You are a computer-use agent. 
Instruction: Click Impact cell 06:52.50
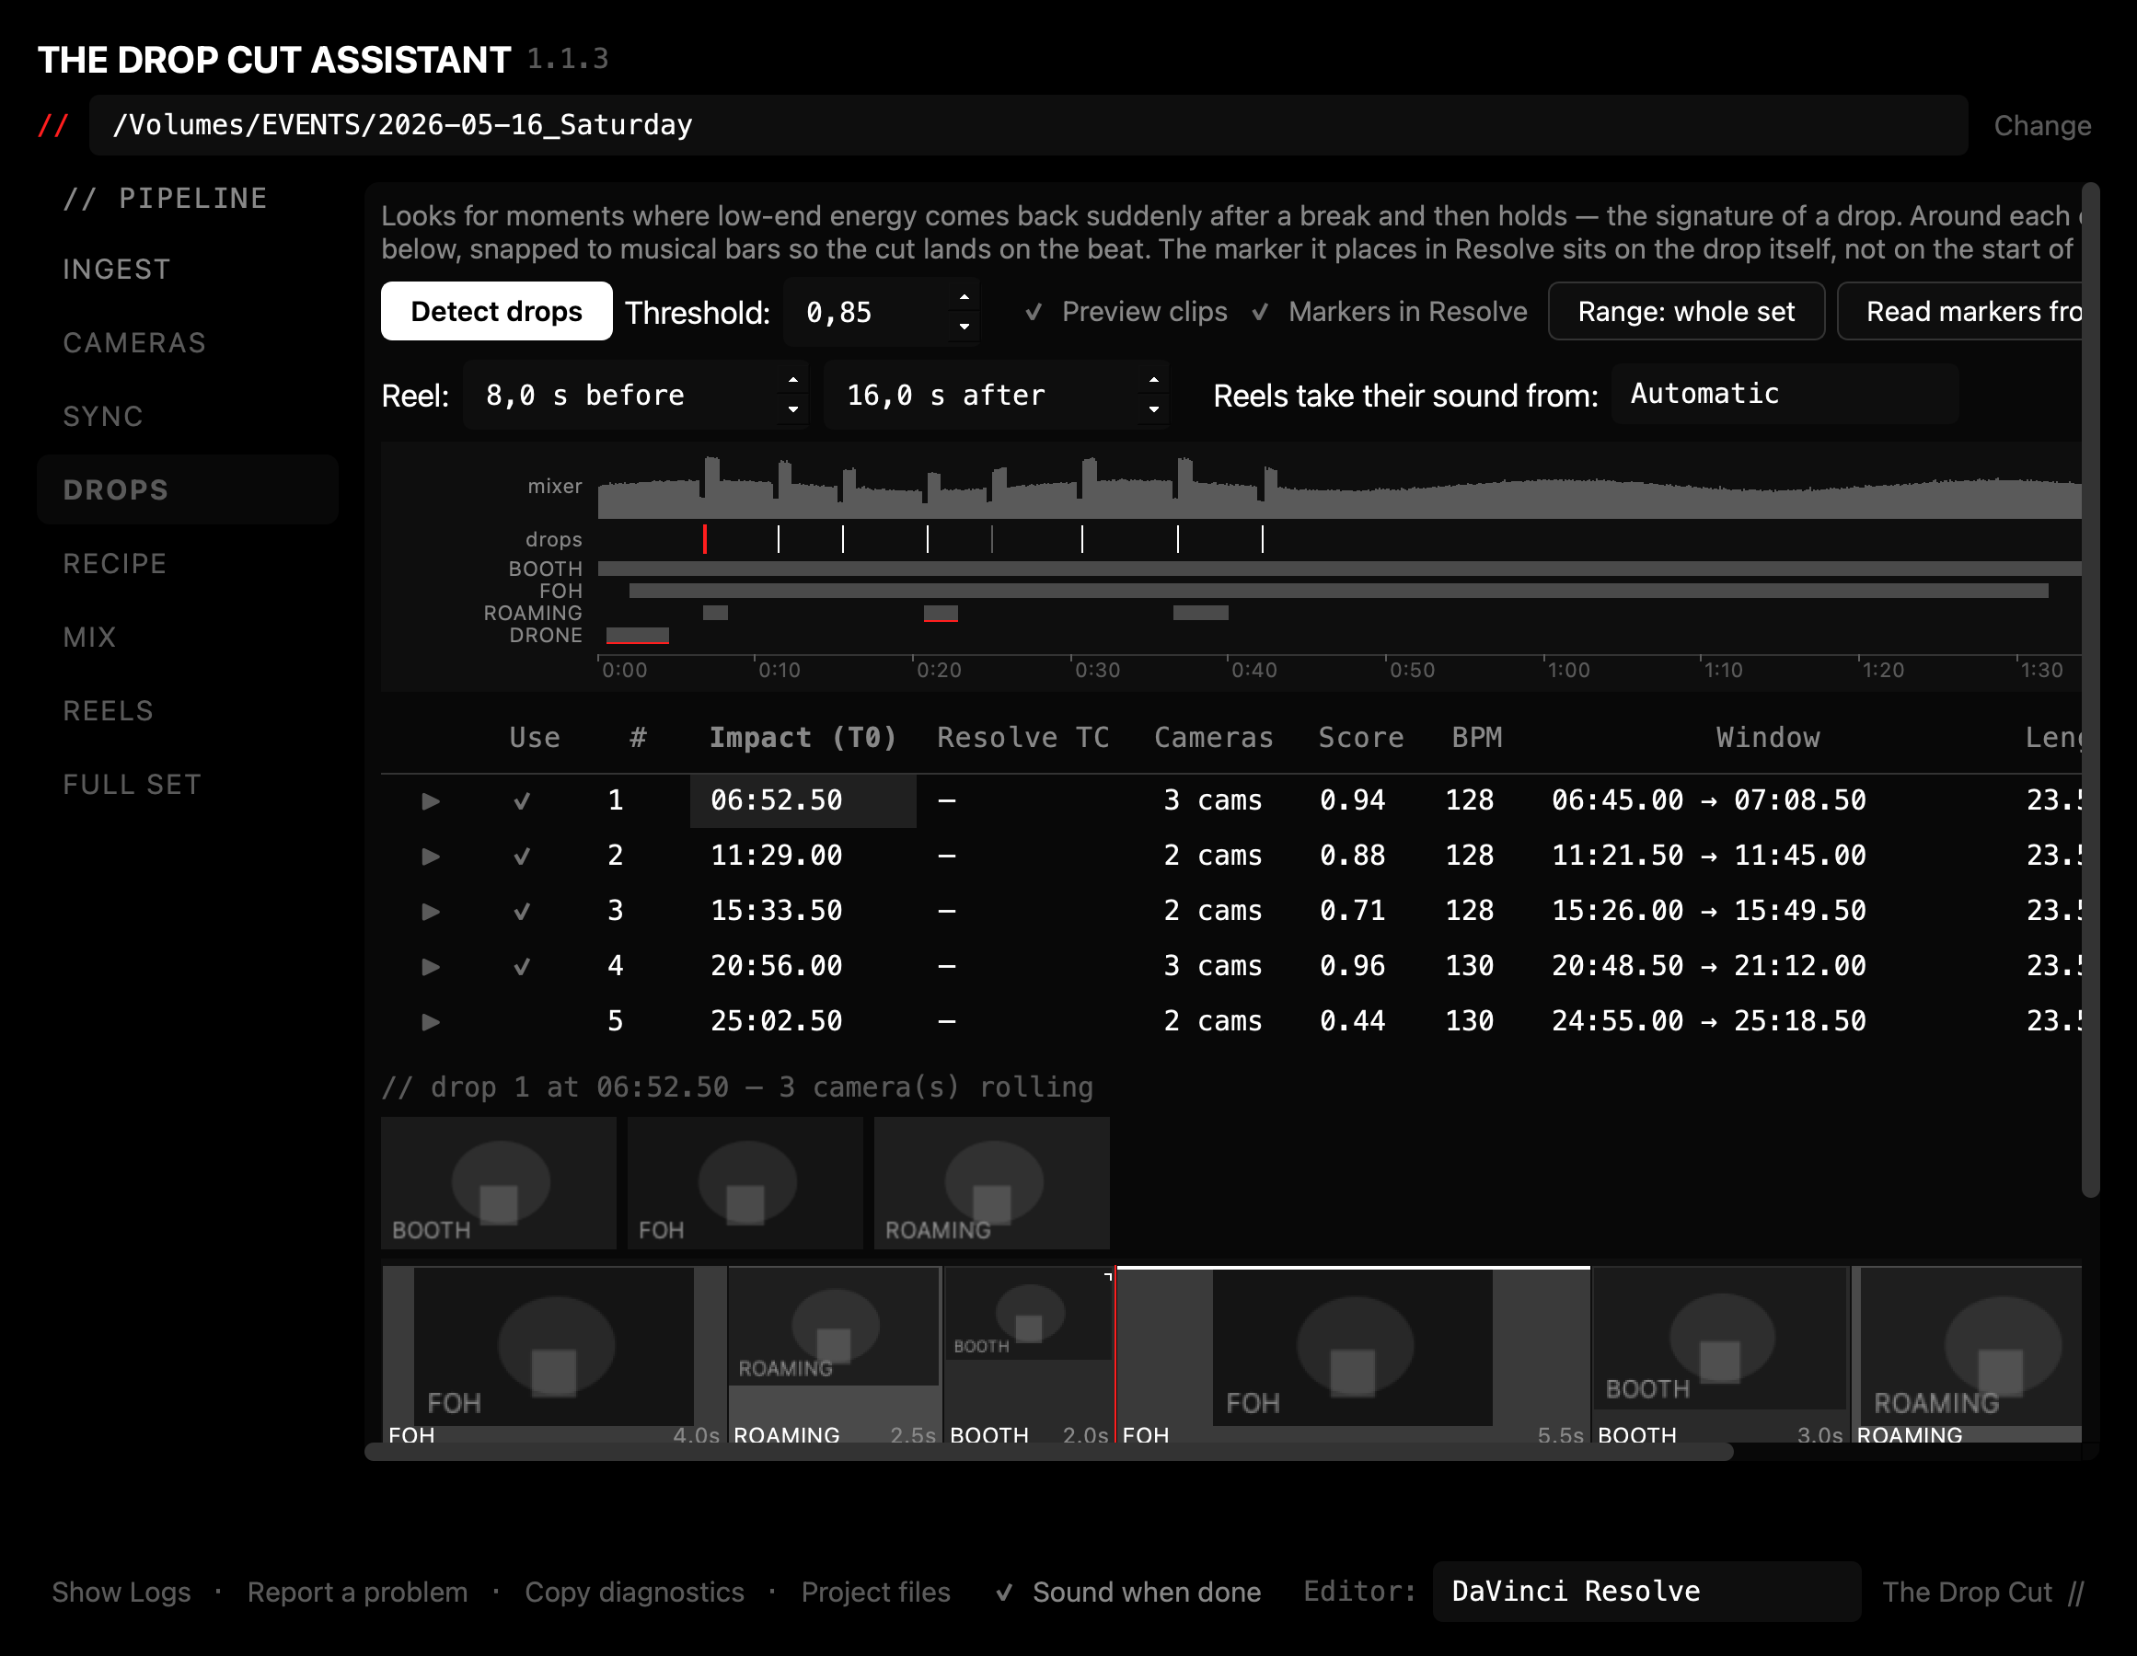[803, 801]
